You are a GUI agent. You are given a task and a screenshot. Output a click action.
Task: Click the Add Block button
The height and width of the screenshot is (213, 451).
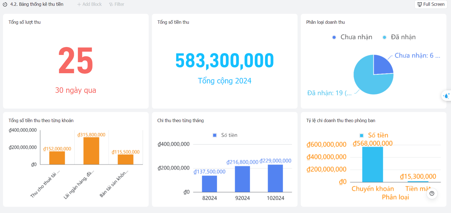click(x=89, y=4)
